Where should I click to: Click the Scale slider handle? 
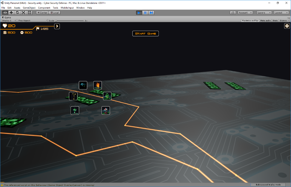56,20
